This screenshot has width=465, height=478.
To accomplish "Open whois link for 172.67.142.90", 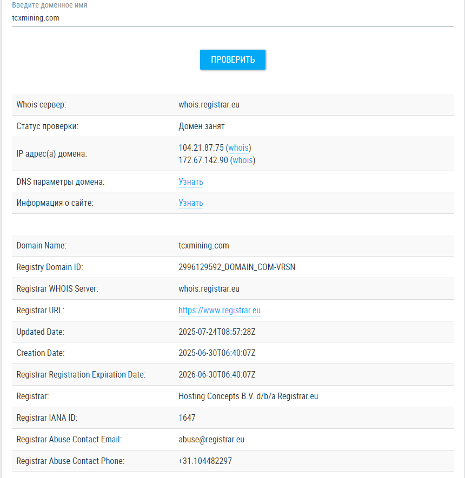I will pos(243,160).
